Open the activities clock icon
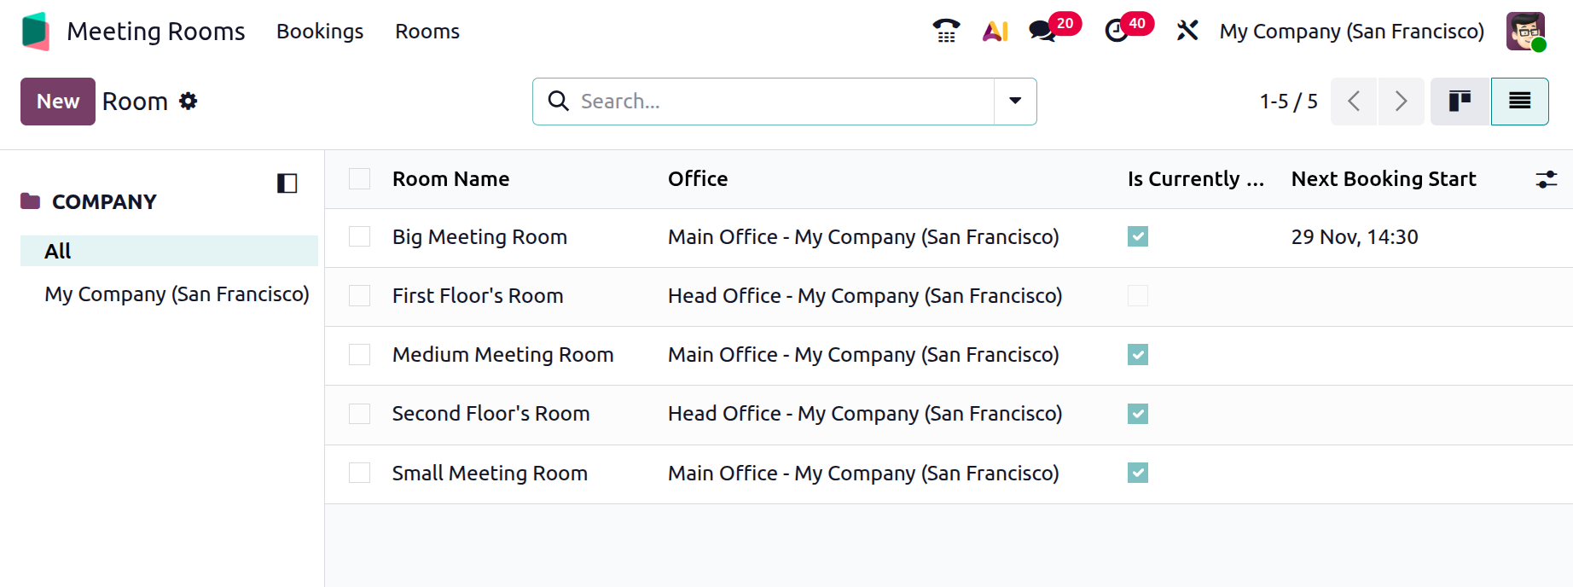This screenshot has height=587, width=1573. pyautogui.click(x=1116, y=32)
